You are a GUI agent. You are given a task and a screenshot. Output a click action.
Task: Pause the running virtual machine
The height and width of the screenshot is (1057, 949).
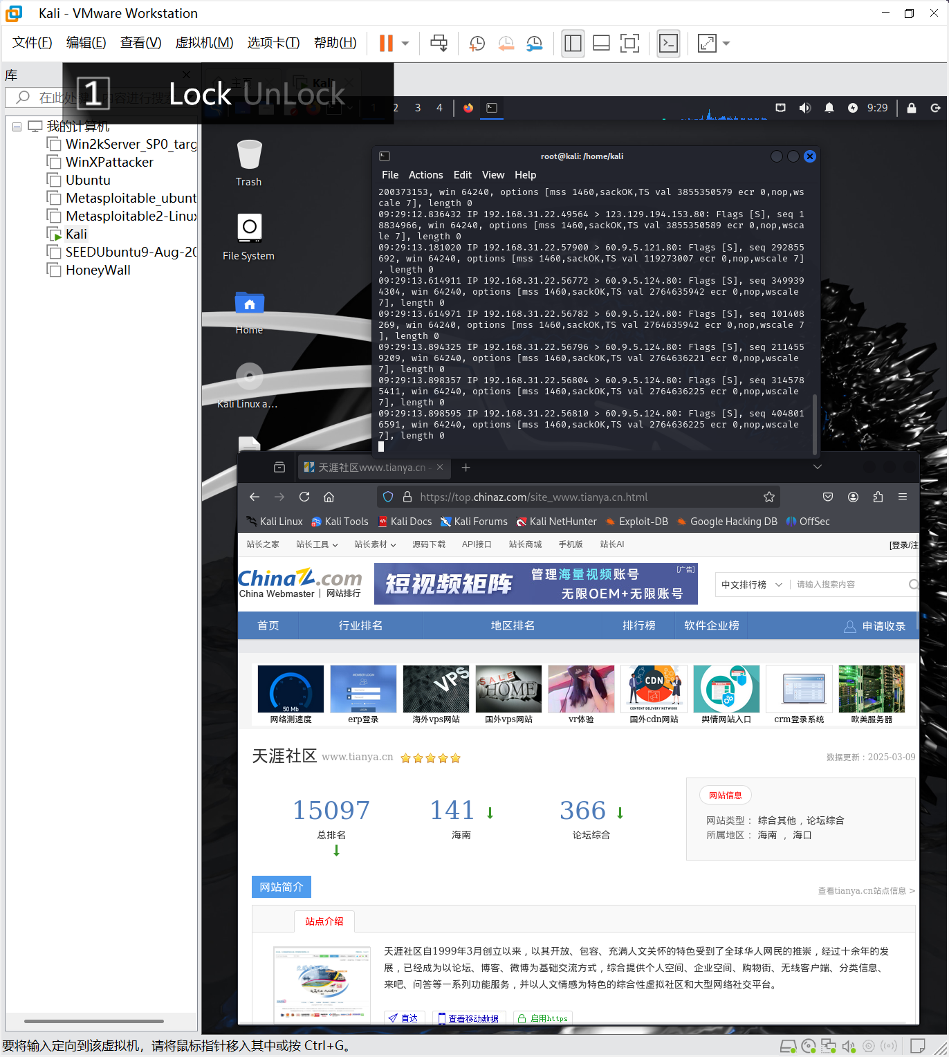point(386,43)
